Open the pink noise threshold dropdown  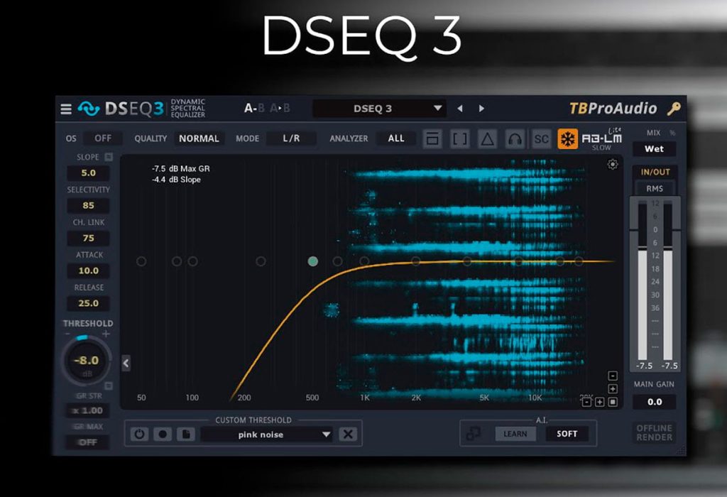[x=267, y=435]
